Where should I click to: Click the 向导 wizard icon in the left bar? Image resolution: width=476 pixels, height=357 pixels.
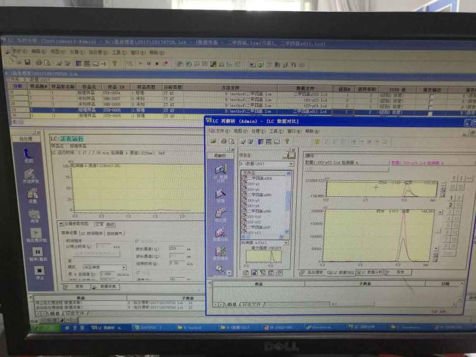pyautogui.click(x=34, y=216)
